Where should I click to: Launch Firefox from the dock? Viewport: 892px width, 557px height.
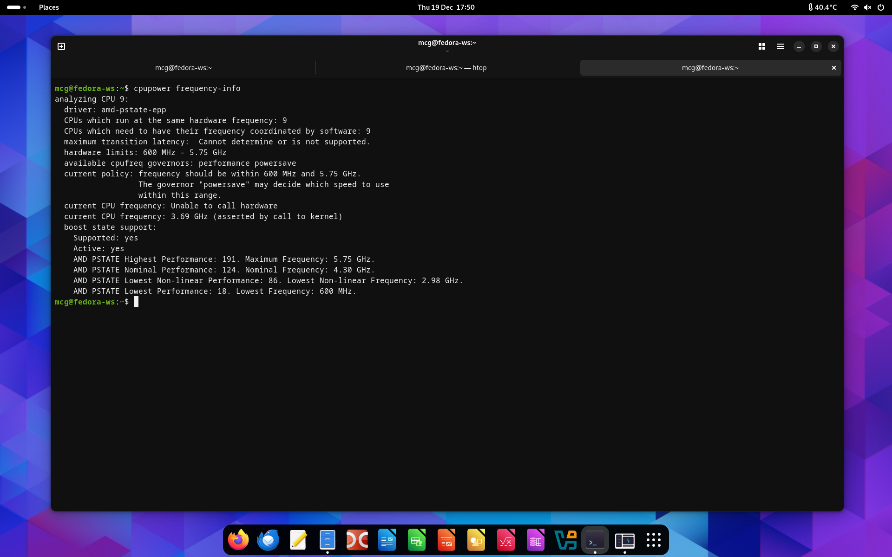pos(238,540)
